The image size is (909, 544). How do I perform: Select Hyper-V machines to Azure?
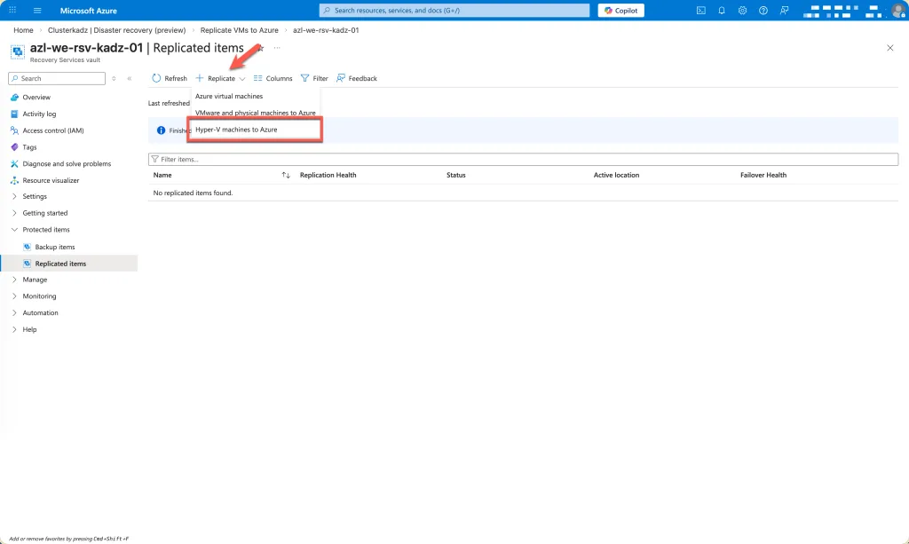tap(236, 130)
